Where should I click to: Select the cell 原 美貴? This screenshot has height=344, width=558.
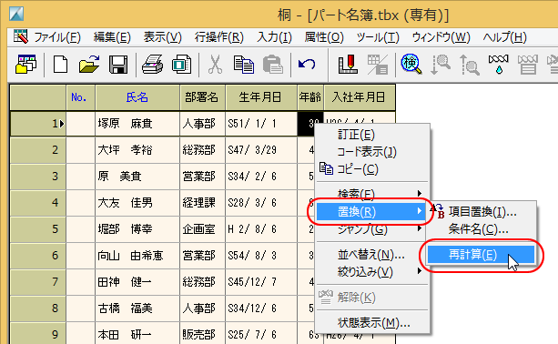137,176
